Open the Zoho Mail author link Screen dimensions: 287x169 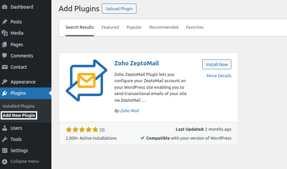click(129, 111)
